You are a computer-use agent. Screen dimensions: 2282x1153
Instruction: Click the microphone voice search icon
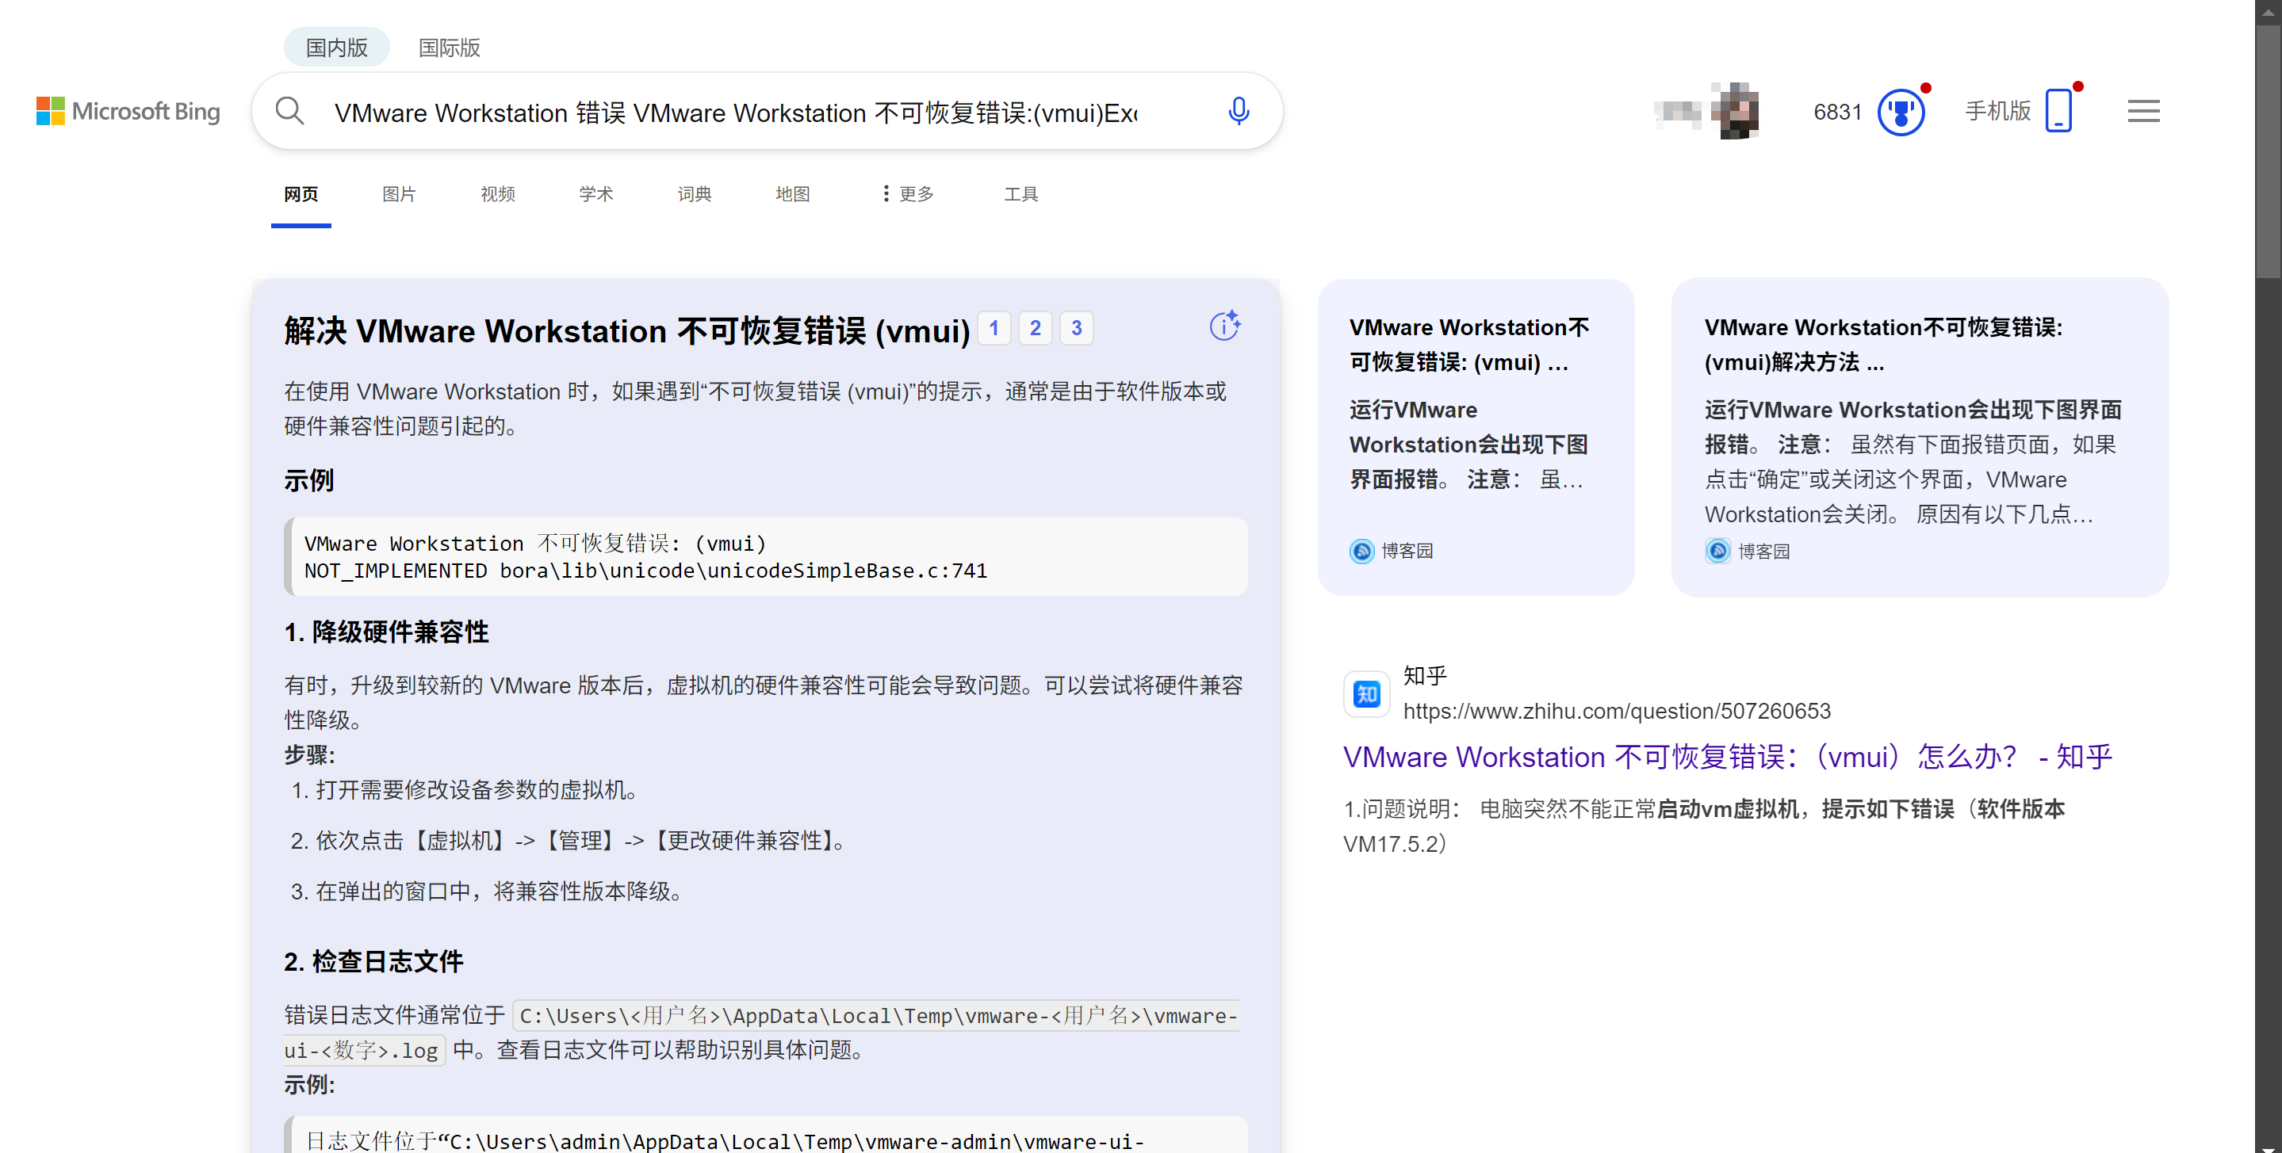click(1239, 112)
